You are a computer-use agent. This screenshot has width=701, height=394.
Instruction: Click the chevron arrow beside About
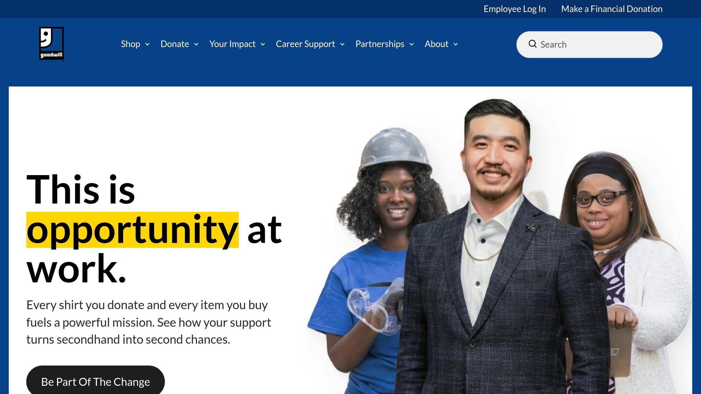pos(456,44)
